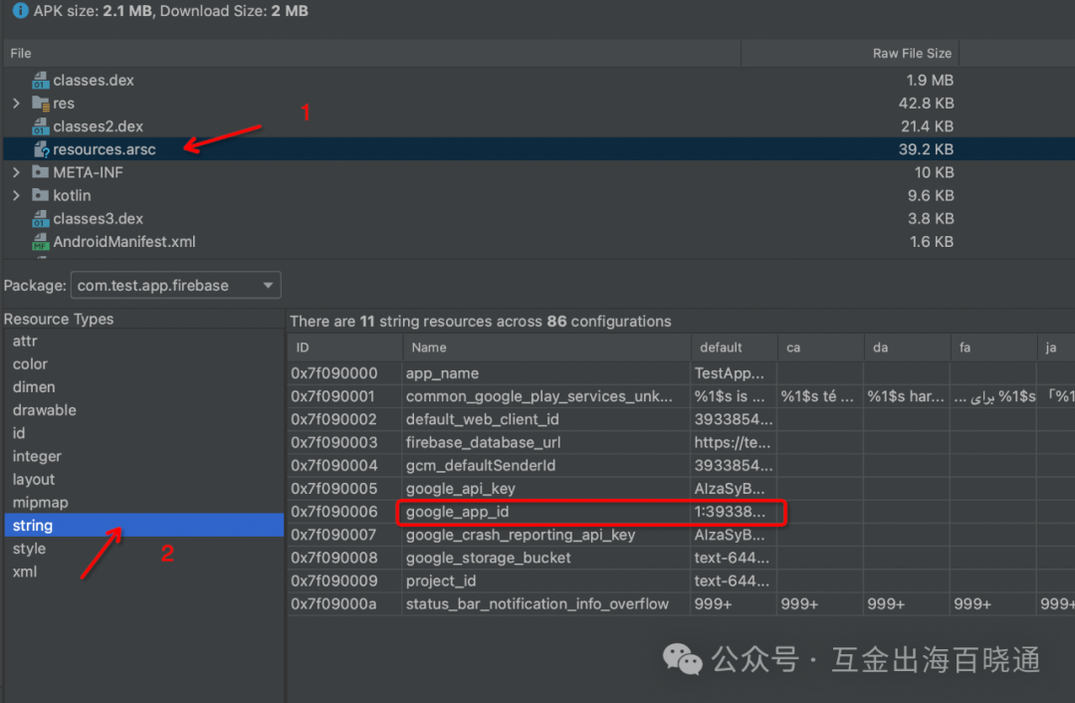
Task: Expand the res folder
Action: pos(16,103)
